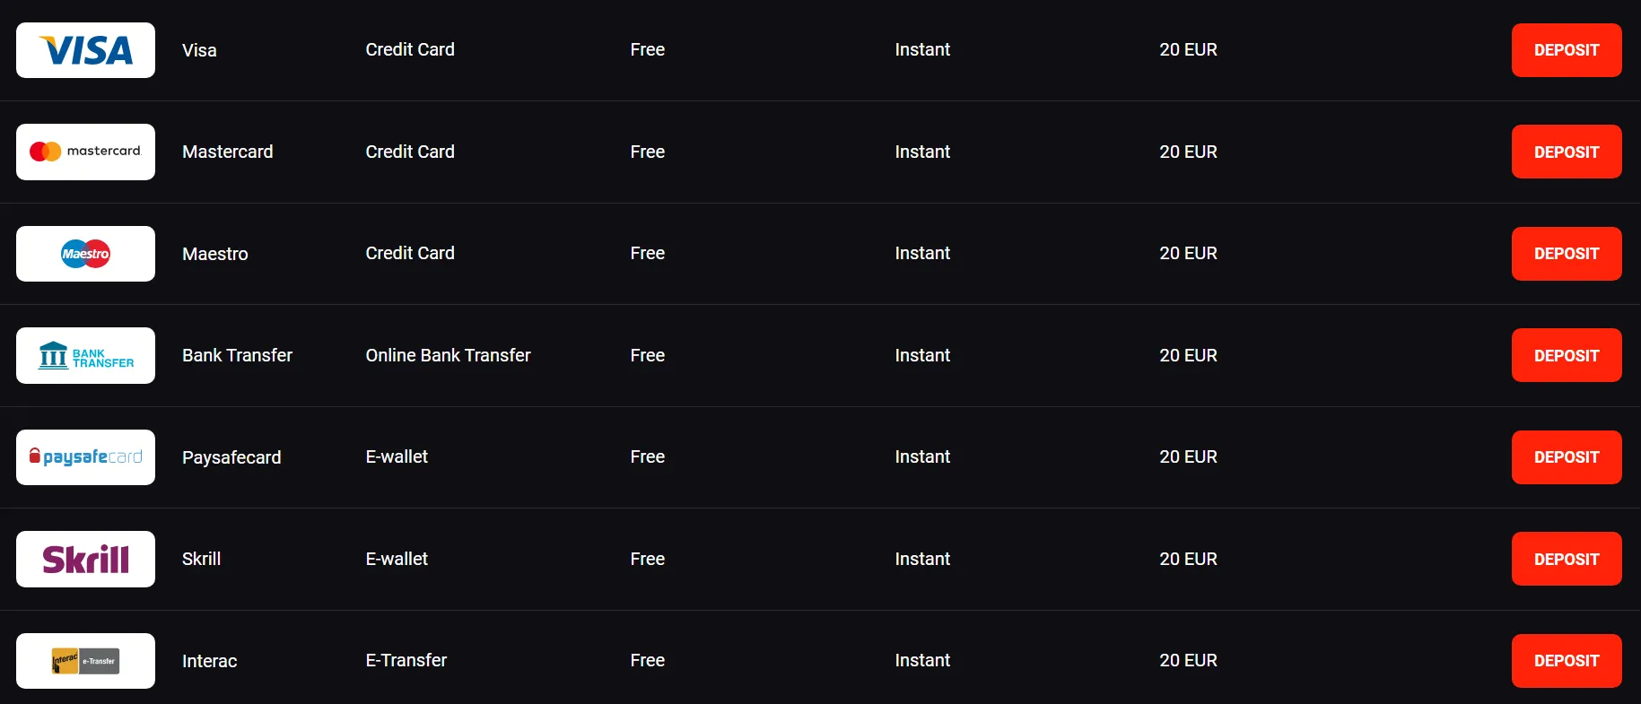Click the Online Bank Transfer type text
Viewport: 1641px width, 704px height.
click(448, 355)
